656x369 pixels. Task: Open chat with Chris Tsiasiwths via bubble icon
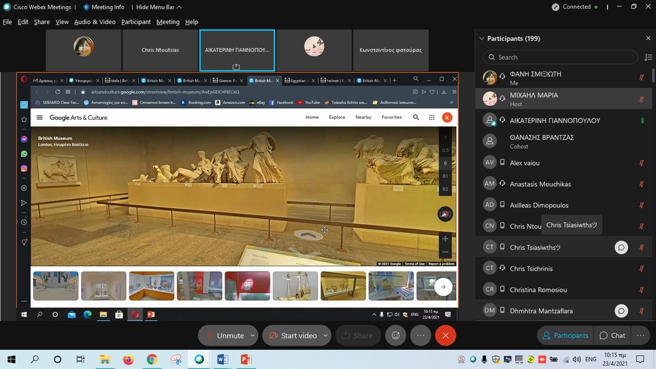(x=621, y=248)
